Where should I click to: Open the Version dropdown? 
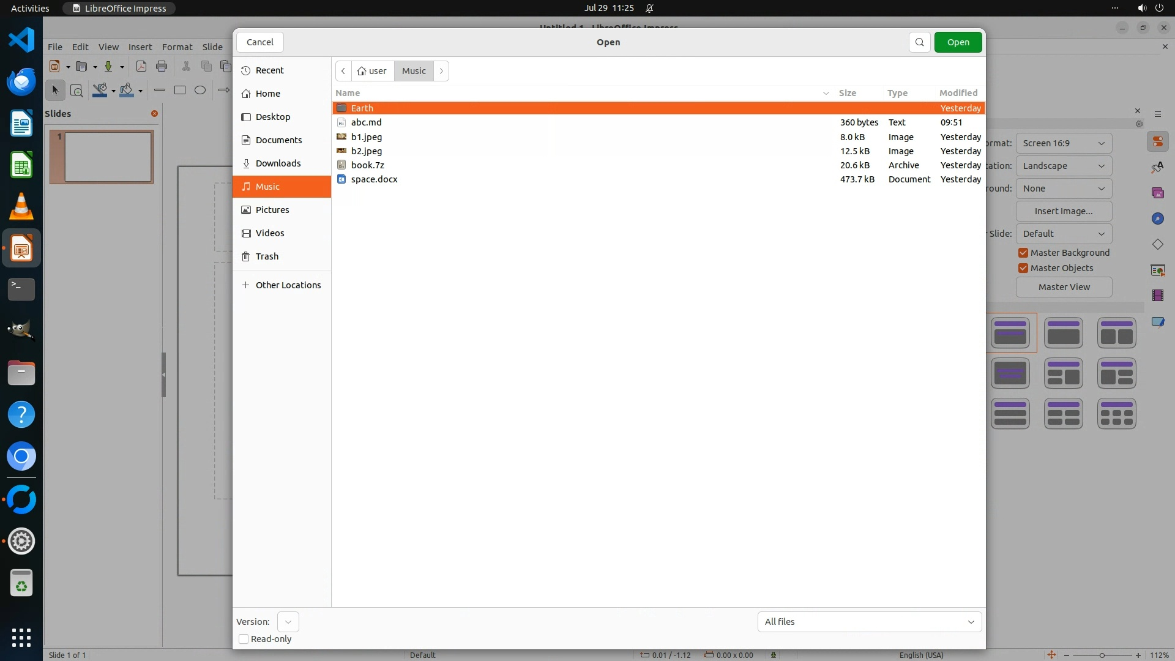(288, 622)
